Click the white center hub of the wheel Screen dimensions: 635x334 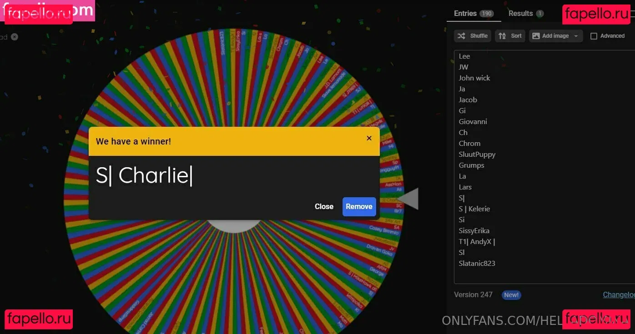(234, 226)
